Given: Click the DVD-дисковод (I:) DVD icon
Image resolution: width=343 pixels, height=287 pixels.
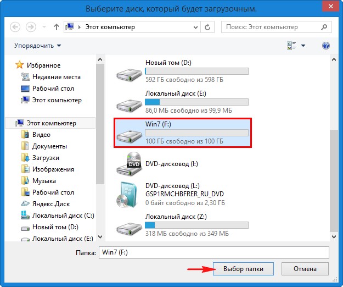Looking at the screenshot, I should coord(129,164).
